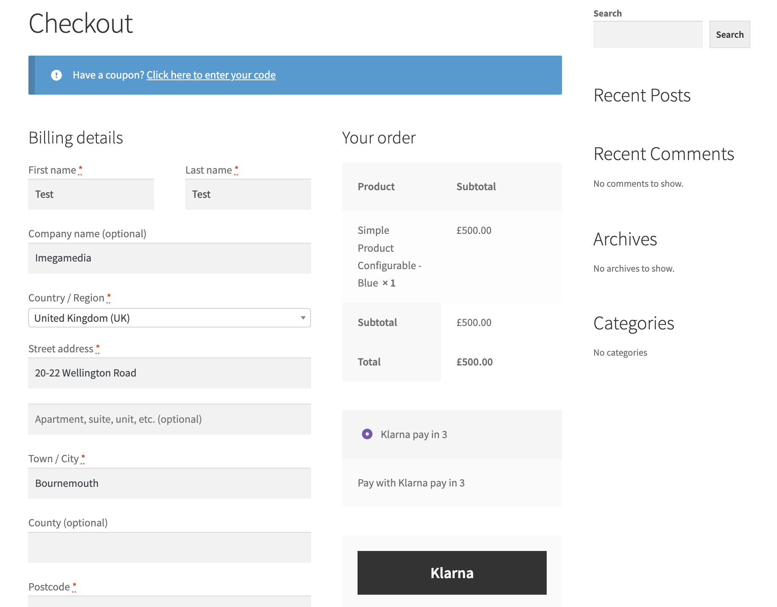Click the Subtotal row amount £500.00
Image resolution: width=777 pixels, height=607 pixels.
(474, 323)
